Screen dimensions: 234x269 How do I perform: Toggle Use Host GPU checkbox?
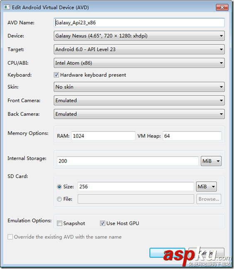tap(102, 223)
